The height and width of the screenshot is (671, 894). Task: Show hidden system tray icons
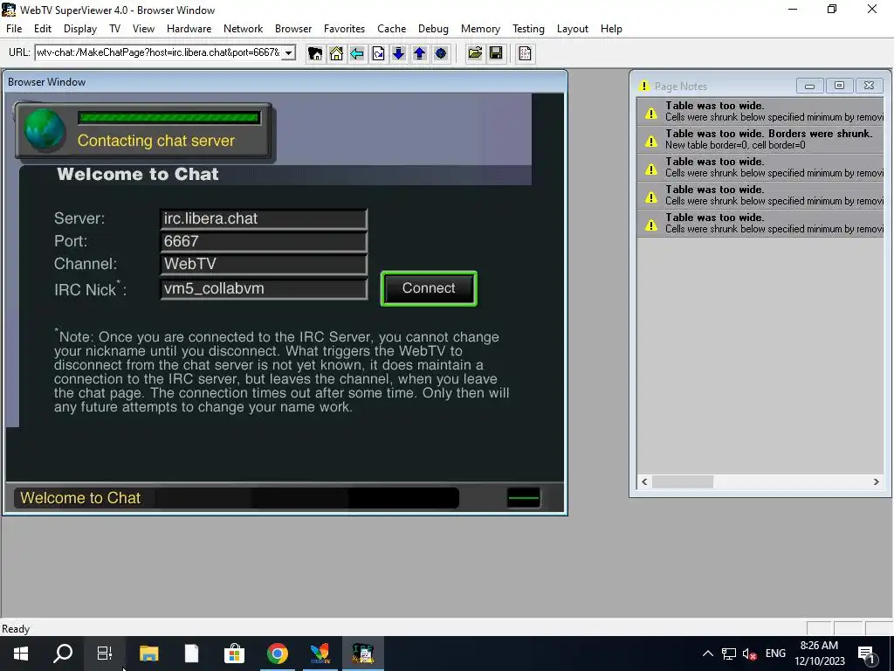tap(707, 654)
